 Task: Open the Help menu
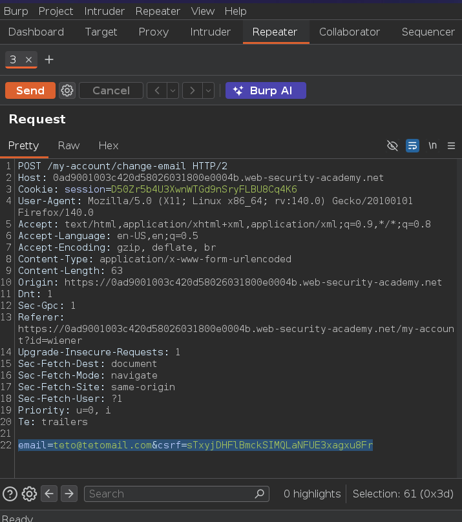click(235, 12)
